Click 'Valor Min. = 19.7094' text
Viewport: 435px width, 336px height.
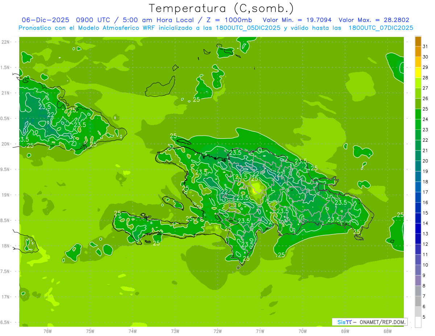coord(297,20)
